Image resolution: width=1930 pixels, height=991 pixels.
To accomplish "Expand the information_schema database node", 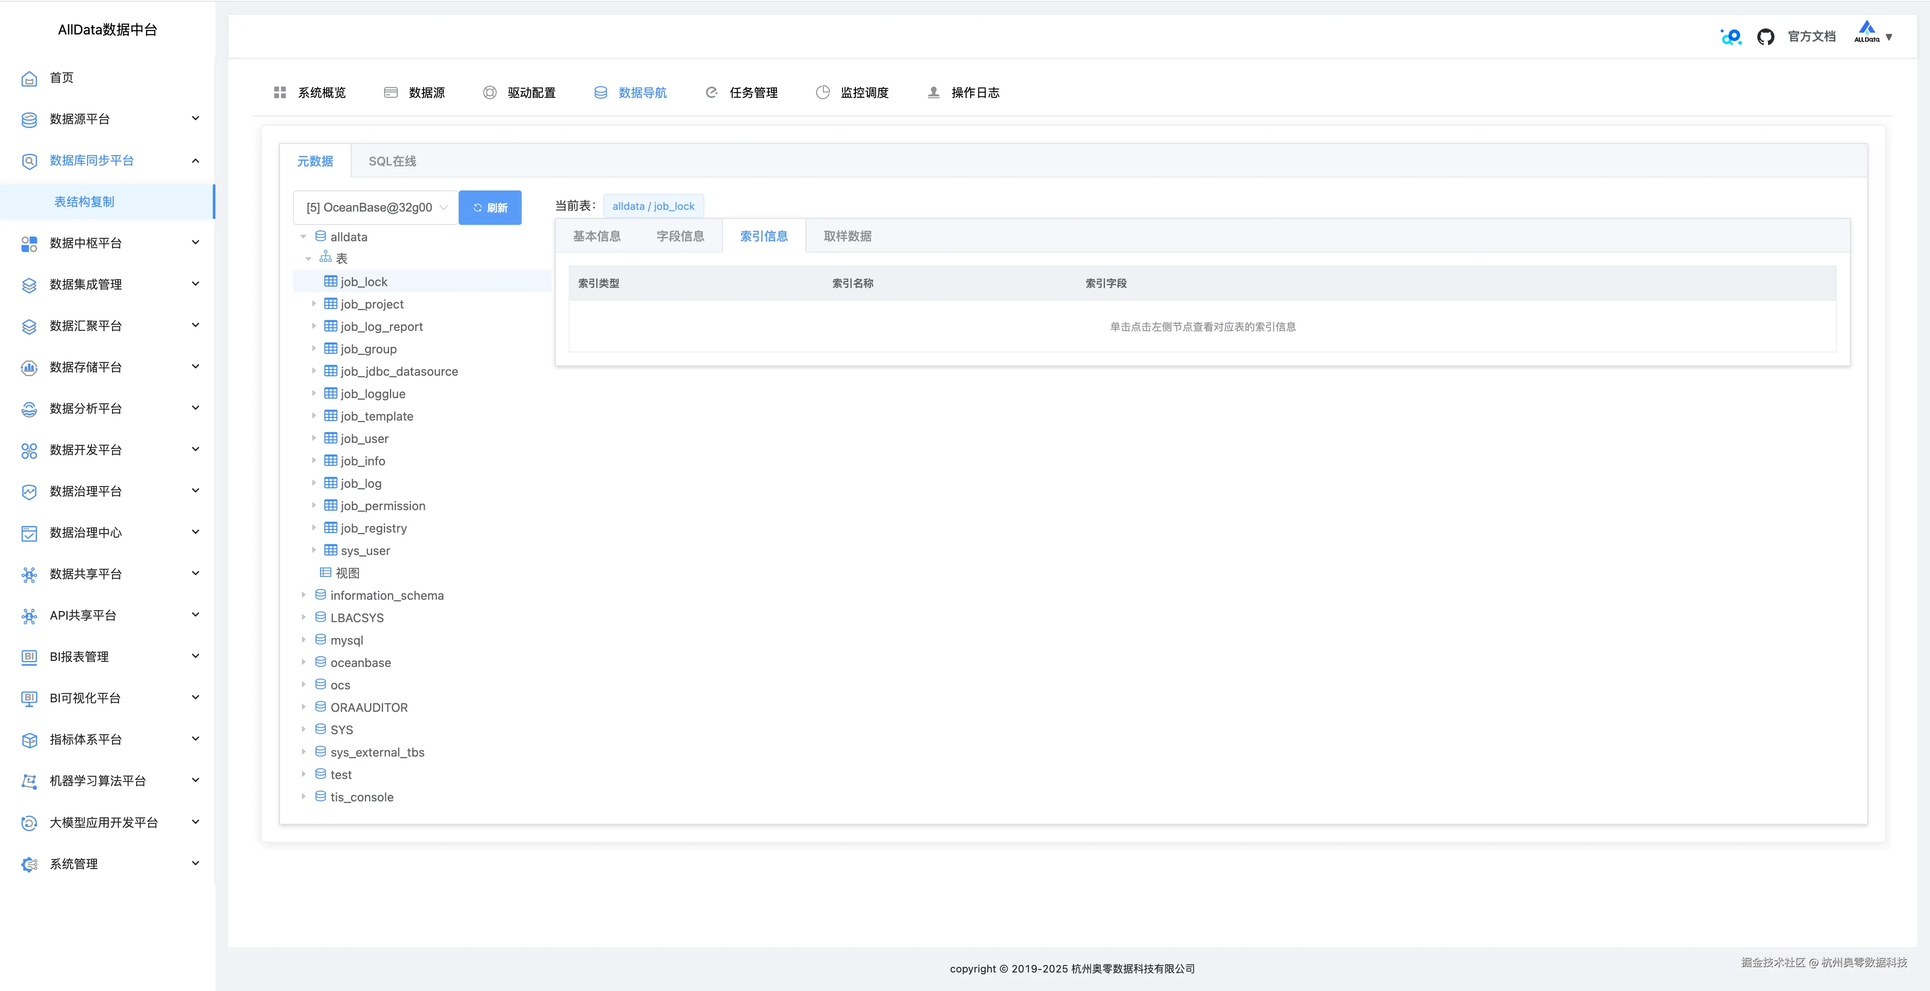I will (303, 595).
